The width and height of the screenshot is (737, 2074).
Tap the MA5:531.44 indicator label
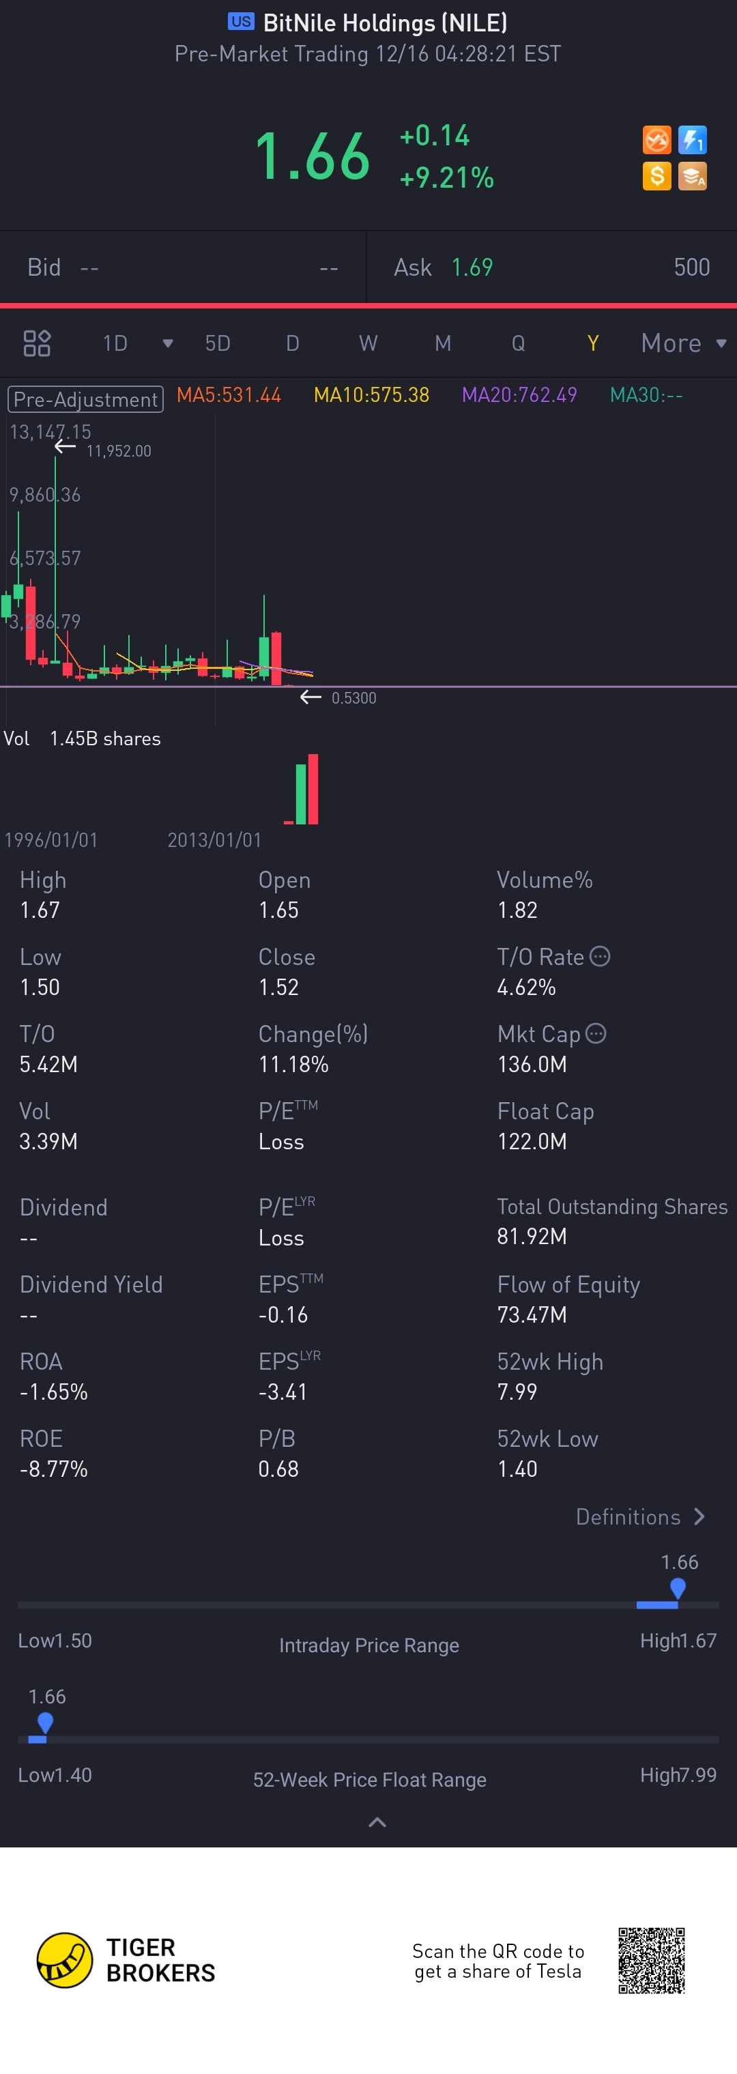click(x=229, y=395)
